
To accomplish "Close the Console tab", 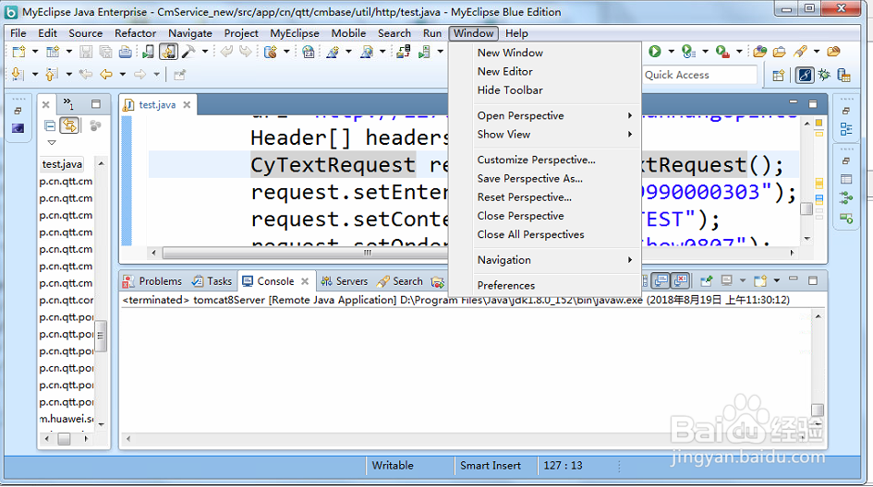I will tap(305, 281).
